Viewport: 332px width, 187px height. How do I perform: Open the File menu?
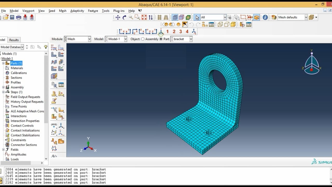[3, 11]
